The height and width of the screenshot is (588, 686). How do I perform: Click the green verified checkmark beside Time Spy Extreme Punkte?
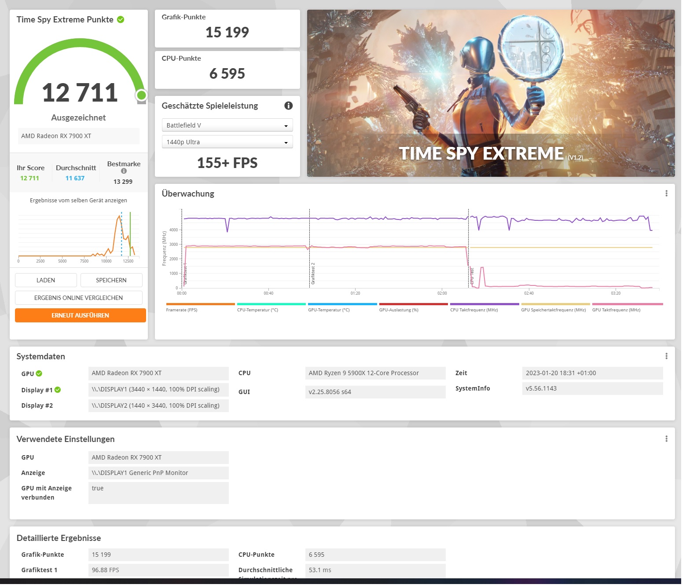pos(121,20)
